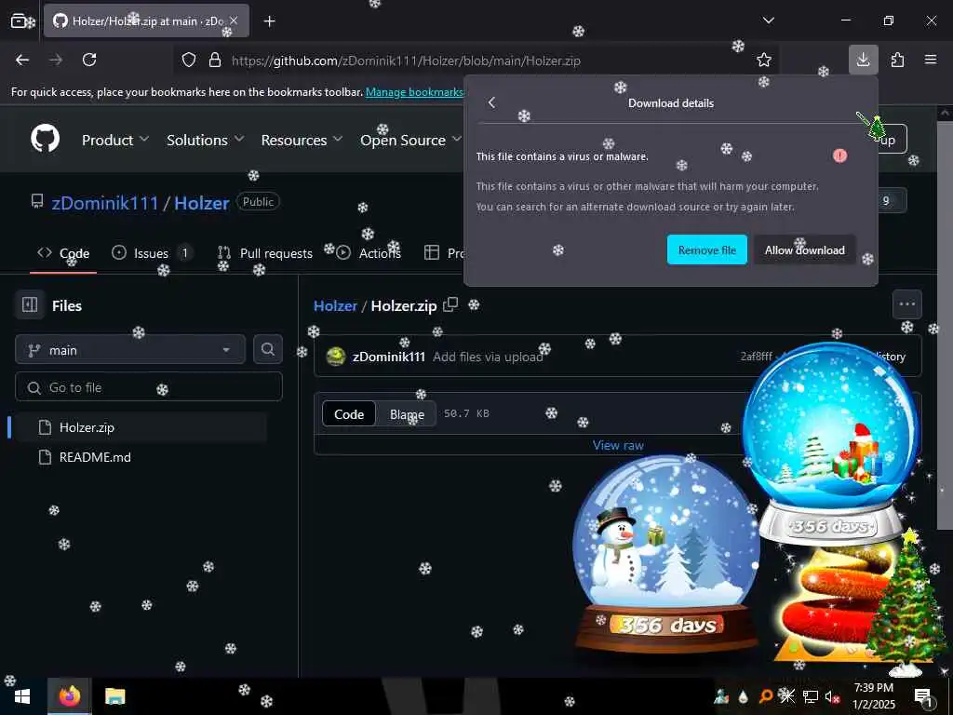Open the Actions tab
This screenshot has height=715, width=953.
click(369, 253)
